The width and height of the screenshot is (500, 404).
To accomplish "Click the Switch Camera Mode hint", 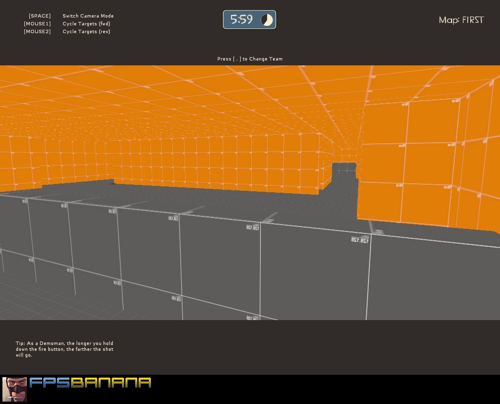I will pos(88,16).
